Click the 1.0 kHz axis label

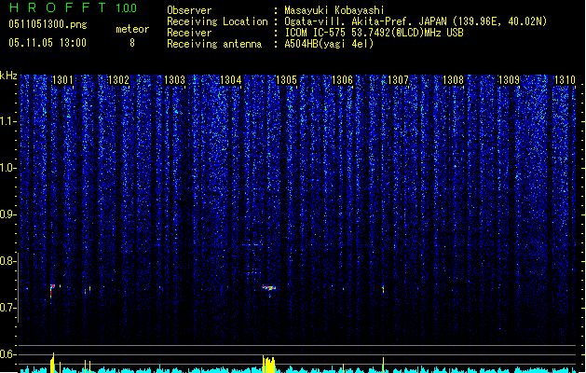coord(7,168)
